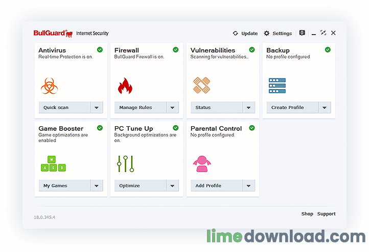The height and width of the screenshot is (252, 369).
Task: Expand the Manage Rules dropdown arrow
Action: (173, 107)
